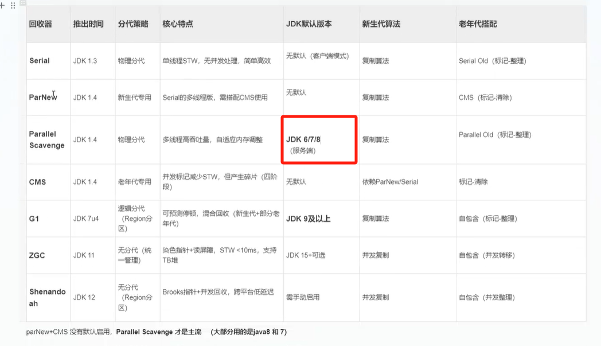Viewport: 601px width, 346px height.
Task: Click the Parallel Scavenge name cell
Action: [46, 140]
